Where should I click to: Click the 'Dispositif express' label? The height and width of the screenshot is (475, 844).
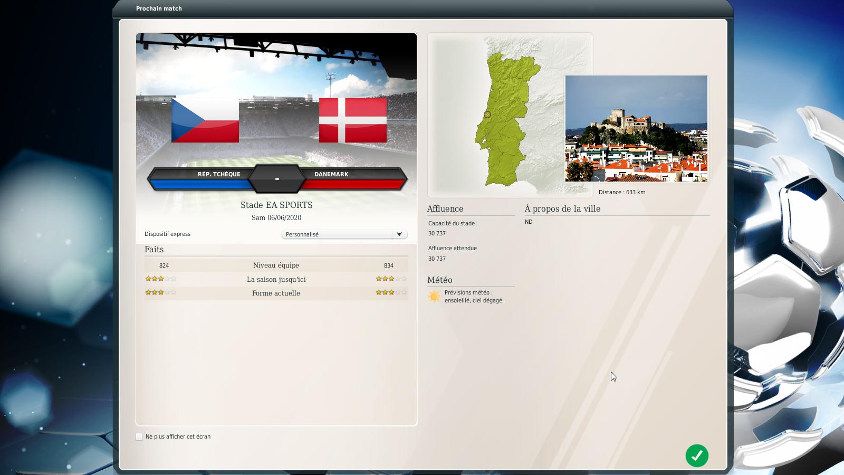(x=168, y=234)
